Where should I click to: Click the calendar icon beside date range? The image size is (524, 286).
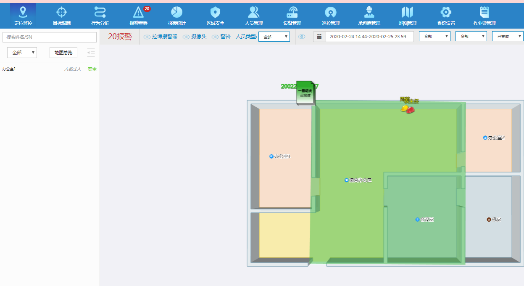pos(319,37)
